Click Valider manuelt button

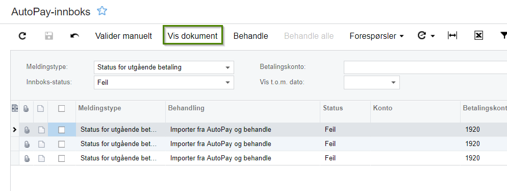point(123,36)
